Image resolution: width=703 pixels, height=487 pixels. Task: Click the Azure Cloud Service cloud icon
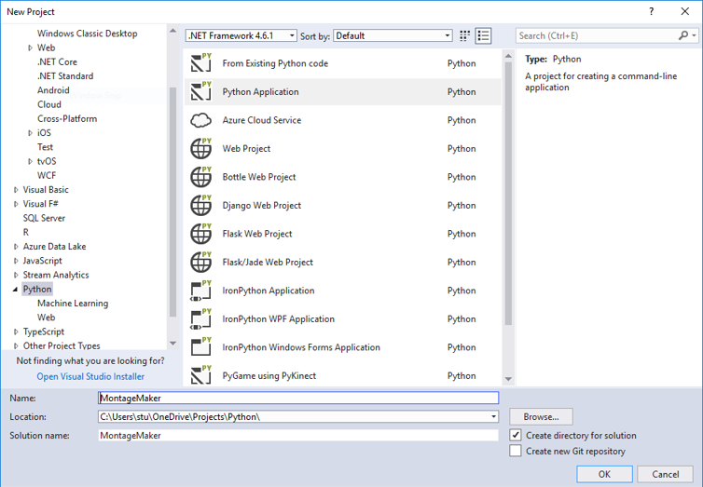[200, 120]
